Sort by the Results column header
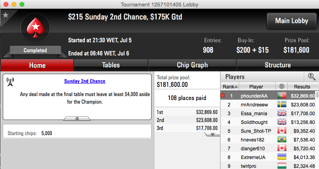319x169 pixels. [302, 86]
